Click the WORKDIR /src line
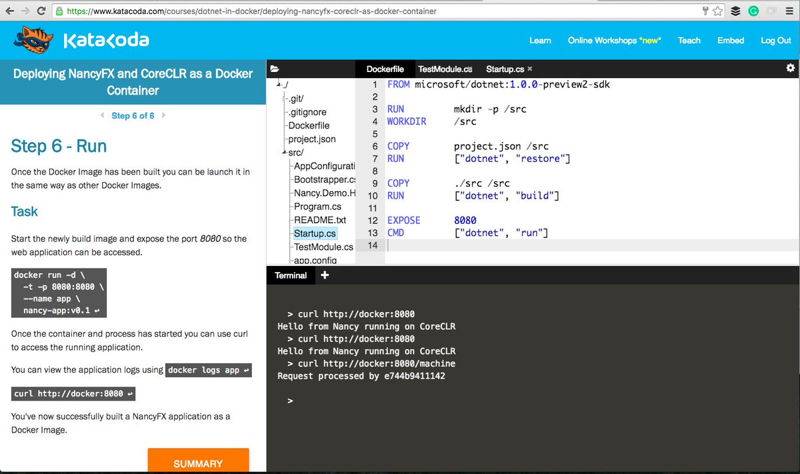The width and height of the screenshot is (800, 474). (431, 121)
